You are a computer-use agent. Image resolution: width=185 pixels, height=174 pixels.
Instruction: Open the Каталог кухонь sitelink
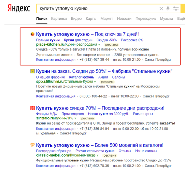(82, 77)
